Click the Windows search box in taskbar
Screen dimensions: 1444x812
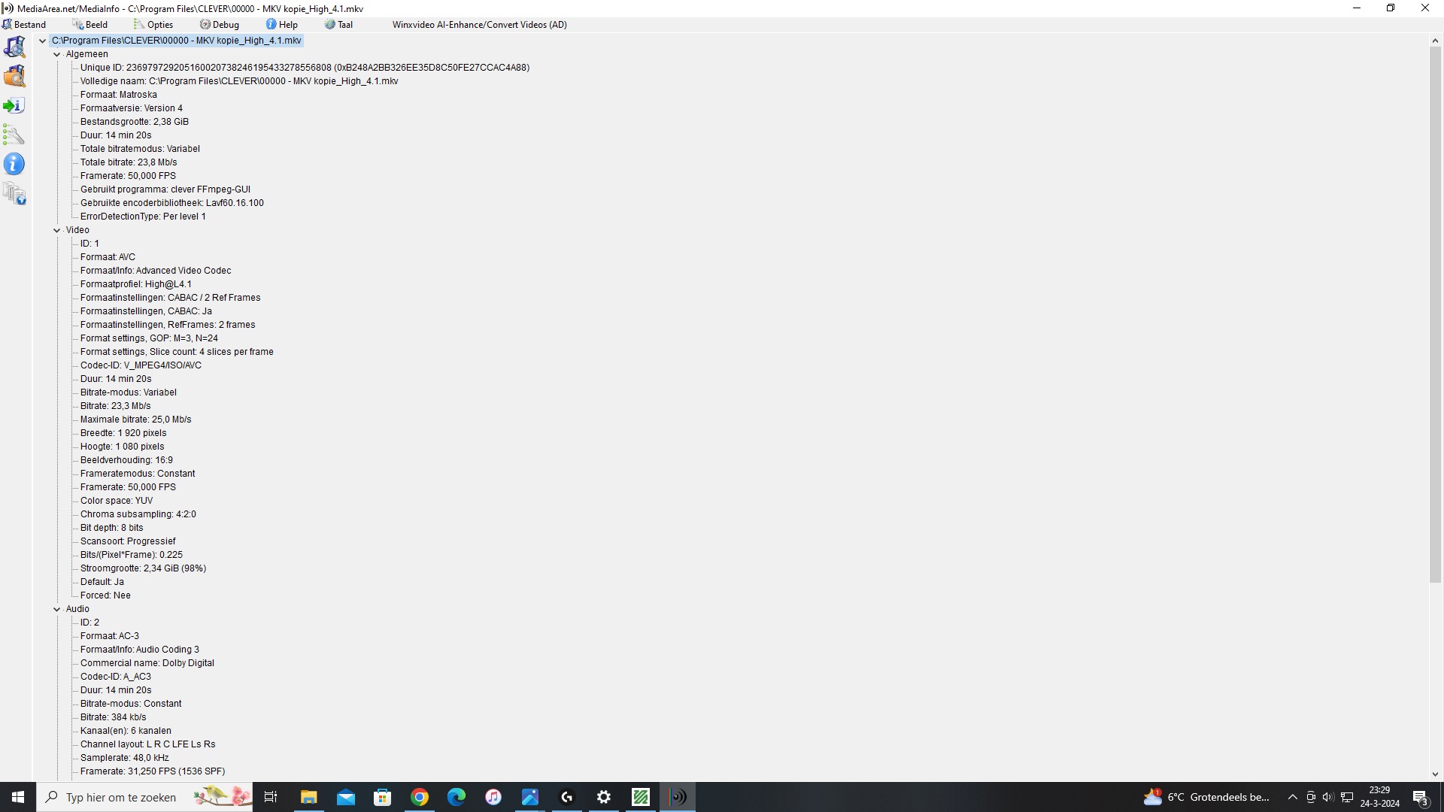click(x=120, y=797)
